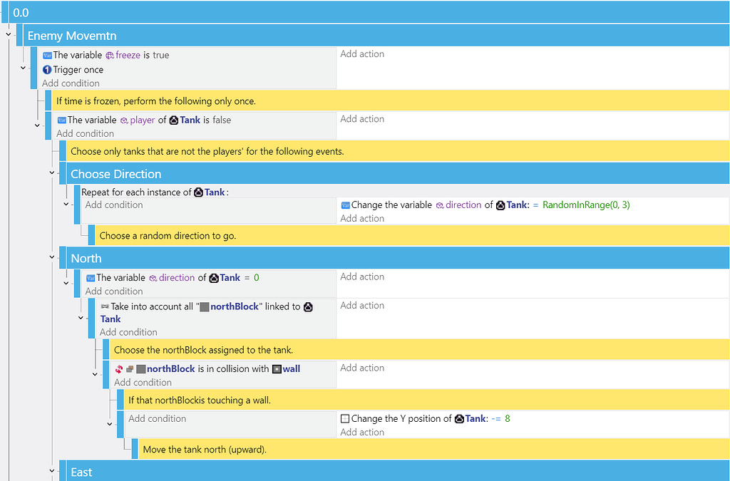Click the globe icon beside freeze variable
The image size is (730, 481).
point(110,55)
